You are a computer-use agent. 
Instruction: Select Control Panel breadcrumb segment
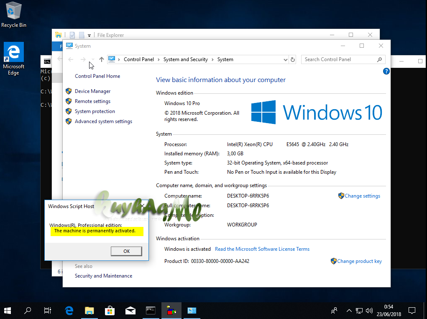(138, 59)
